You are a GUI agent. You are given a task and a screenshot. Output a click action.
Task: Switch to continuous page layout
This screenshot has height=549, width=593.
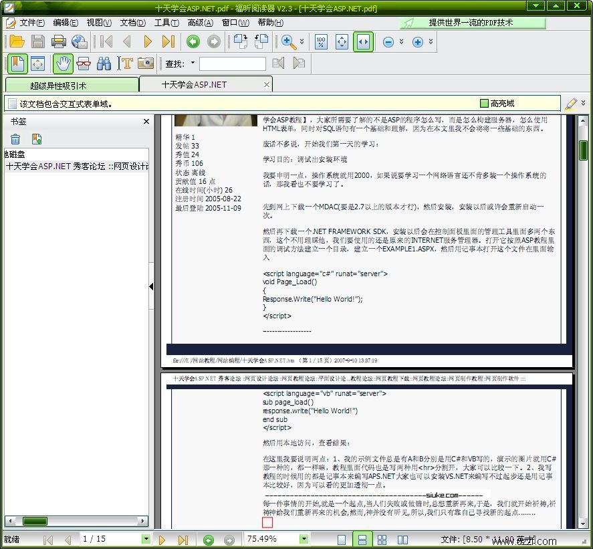[x=362, y=540]
